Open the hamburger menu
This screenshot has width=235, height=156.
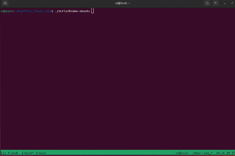tap(215, 3)
